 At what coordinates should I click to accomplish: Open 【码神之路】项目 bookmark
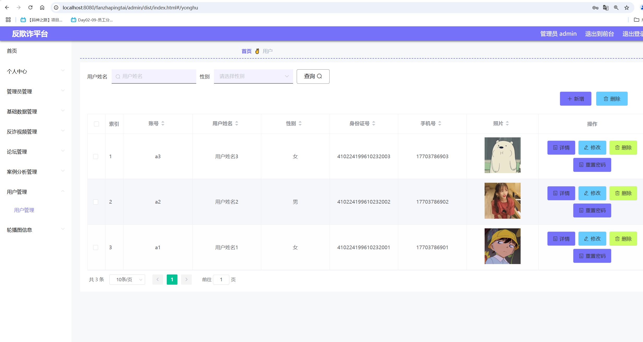click(x=41, y=20)
